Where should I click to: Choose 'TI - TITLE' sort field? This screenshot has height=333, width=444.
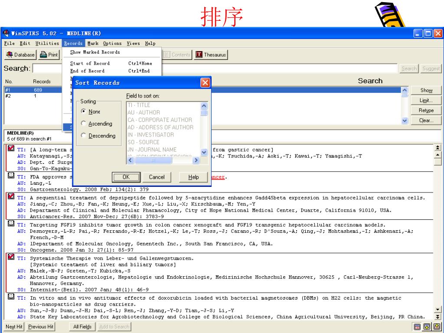click(x=139, y=105)
